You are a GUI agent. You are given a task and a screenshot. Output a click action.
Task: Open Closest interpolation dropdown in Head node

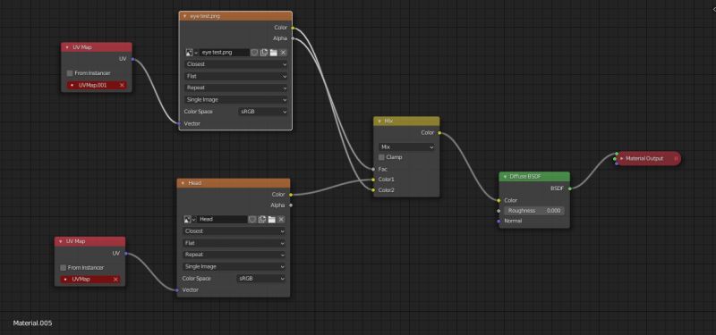[234, 231]
